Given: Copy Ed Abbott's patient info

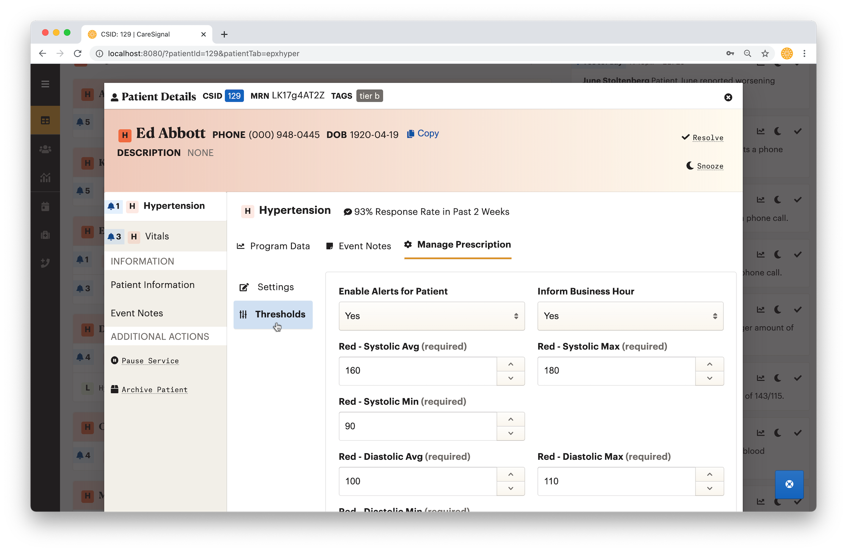Looking at the screenshot, I should [x=423, y=133].
